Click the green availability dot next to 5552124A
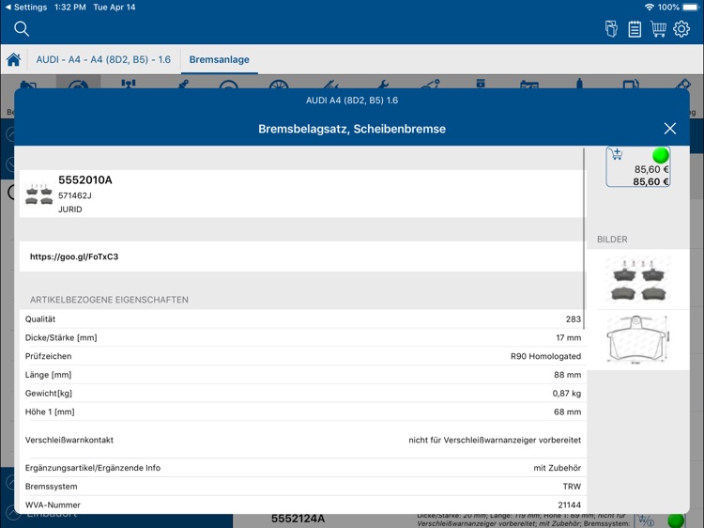The height and width of the screenshot is (528, 704). [x=676, y=520]
